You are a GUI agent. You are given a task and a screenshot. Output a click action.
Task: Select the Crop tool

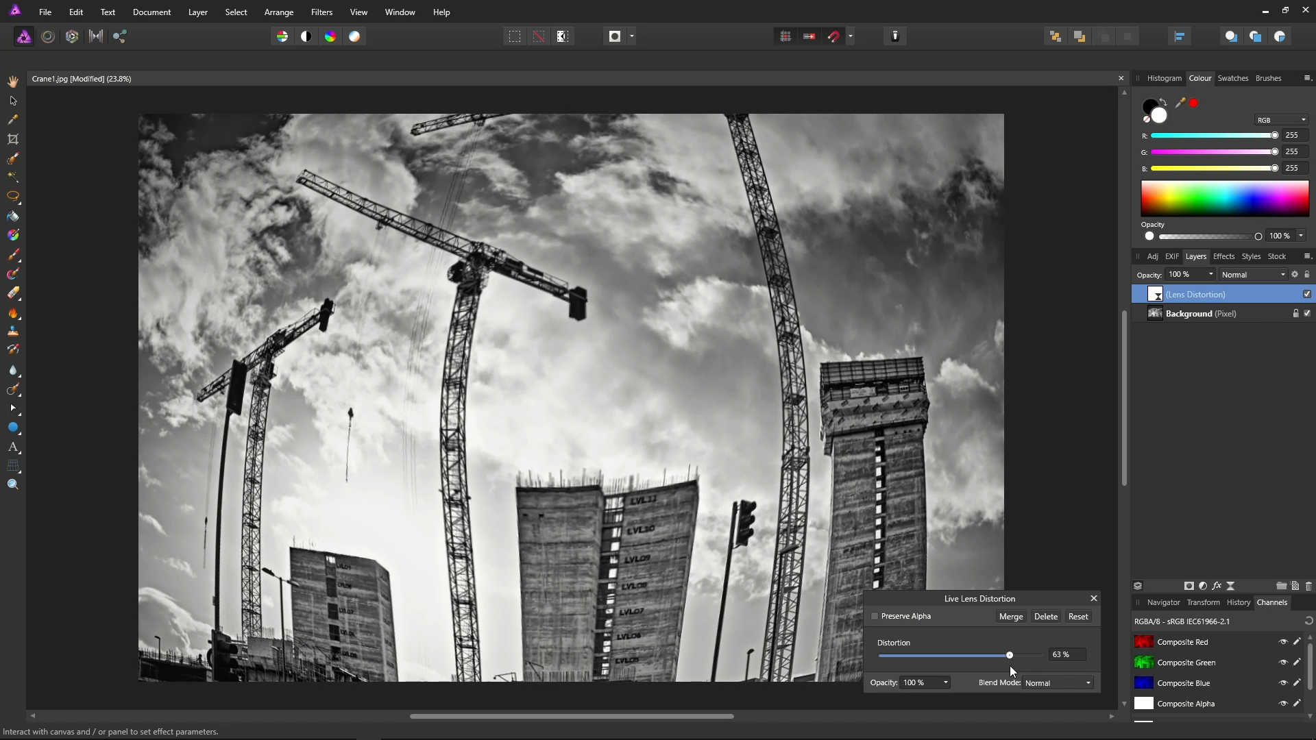13,139
